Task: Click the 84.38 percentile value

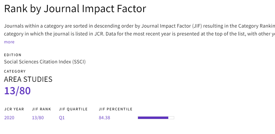Action: [x=104, y=118]
